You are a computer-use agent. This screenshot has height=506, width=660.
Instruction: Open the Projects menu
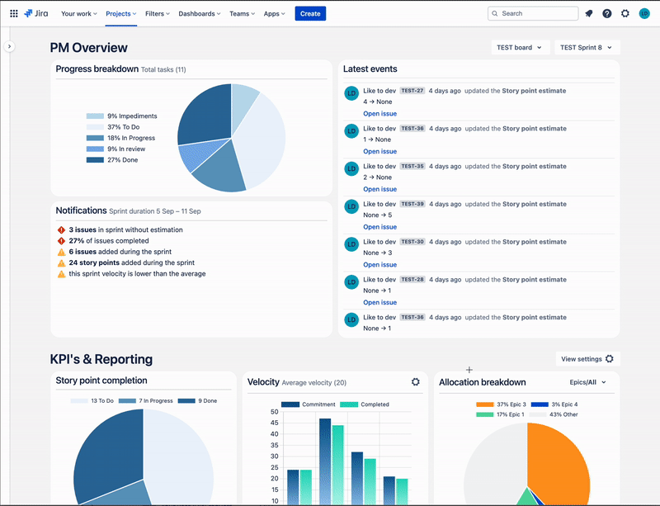click(x=120, y=13)
